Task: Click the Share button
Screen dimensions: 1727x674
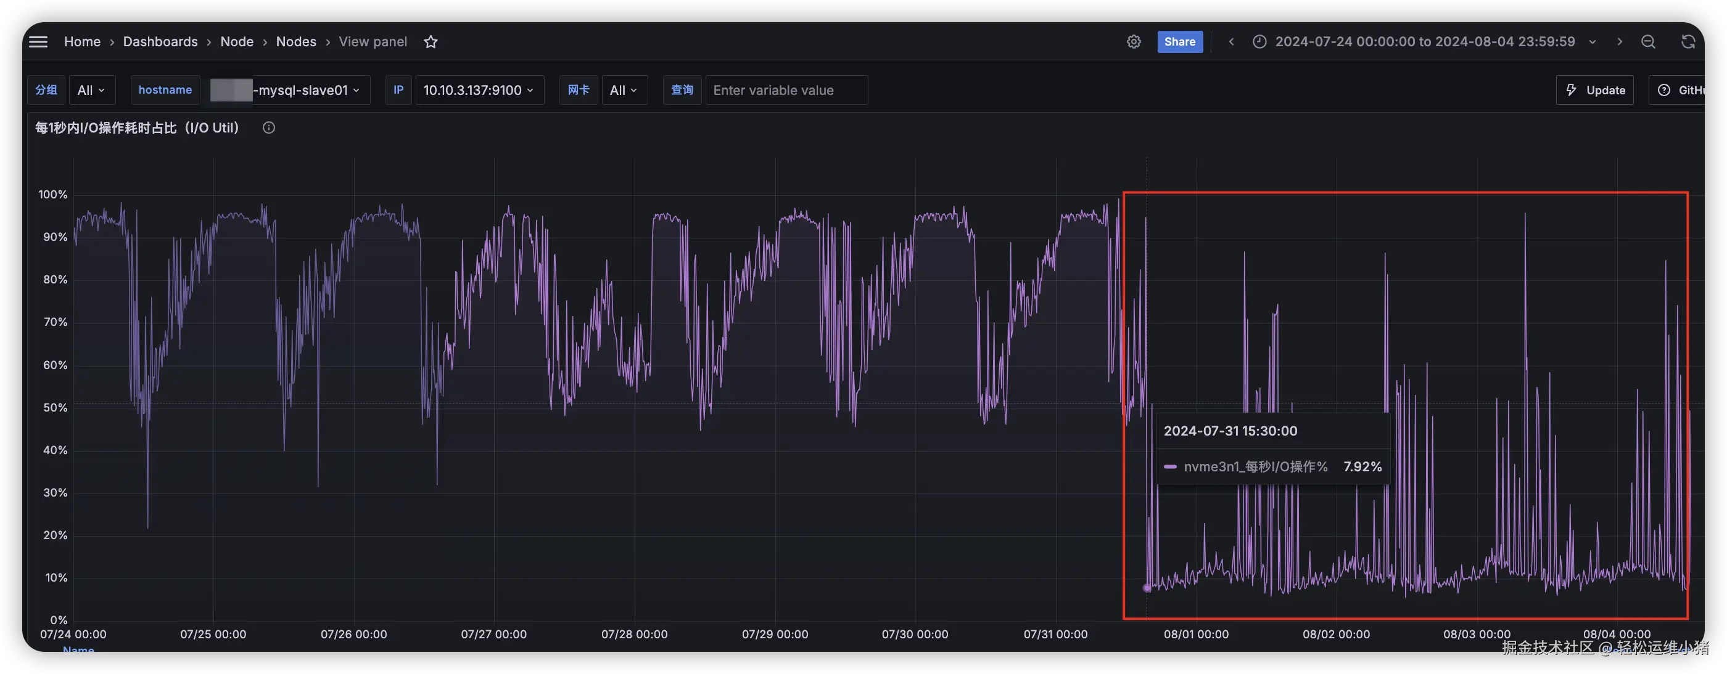Action: click(x=1179, y=41)
